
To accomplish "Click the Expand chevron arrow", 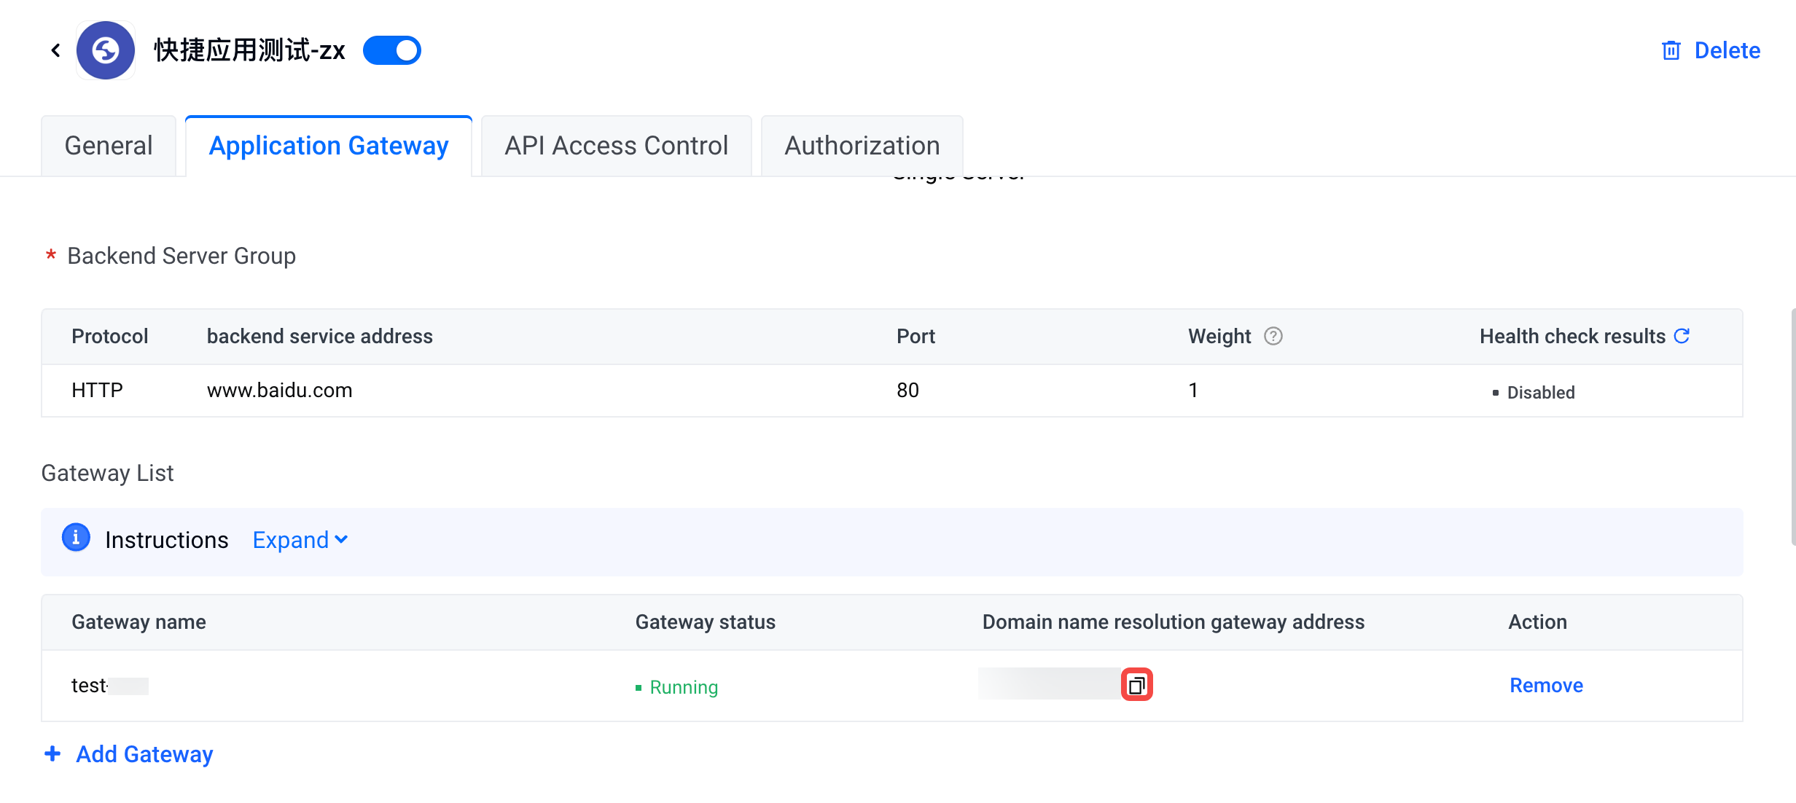I will coord(341,540).
